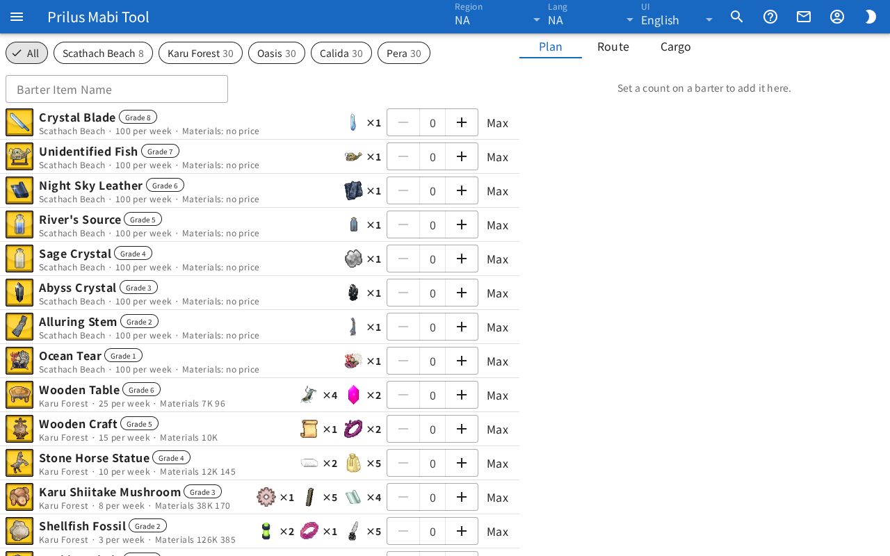The height and width of the screenshot is (556, 890).
Task: Open the user account icon
Action: [837, 17]
